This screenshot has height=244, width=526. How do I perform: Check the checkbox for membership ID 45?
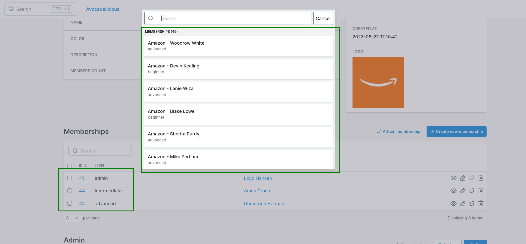pos(70,178)
